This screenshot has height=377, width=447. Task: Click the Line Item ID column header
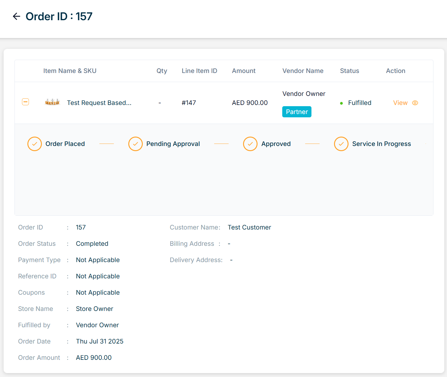tap(199, 71)
